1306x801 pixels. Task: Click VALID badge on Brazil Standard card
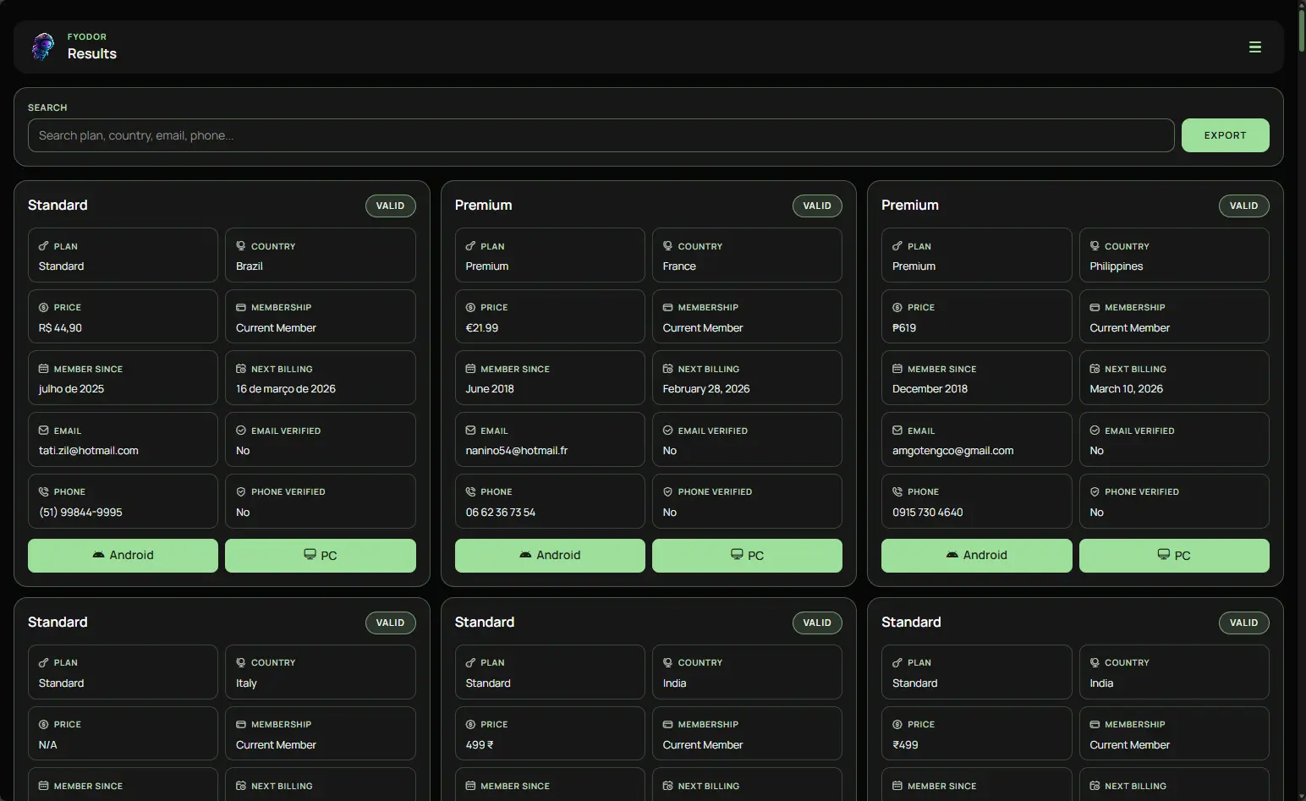tap(390, 206)
